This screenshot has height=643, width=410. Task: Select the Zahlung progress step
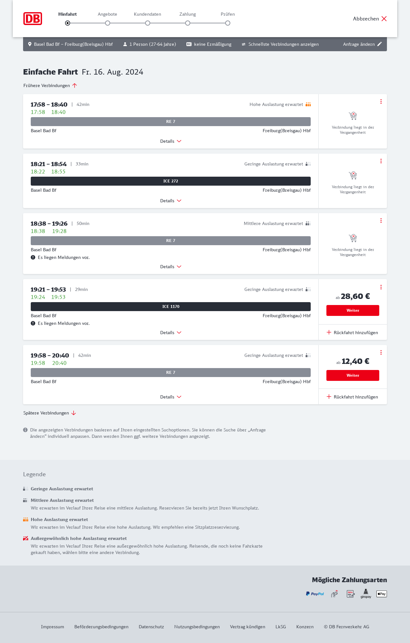[188, 23]
